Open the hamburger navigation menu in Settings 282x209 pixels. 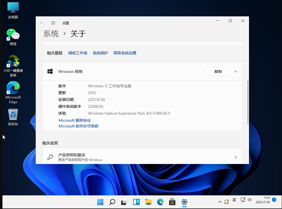click(x=53, y=23)
